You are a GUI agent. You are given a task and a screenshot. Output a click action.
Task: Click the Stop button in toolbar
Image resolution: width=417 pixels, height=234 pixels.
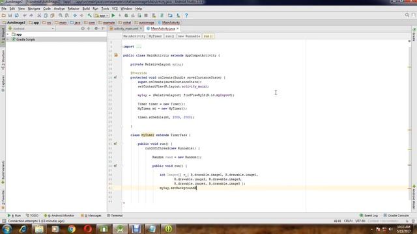[x=146, y=16]
